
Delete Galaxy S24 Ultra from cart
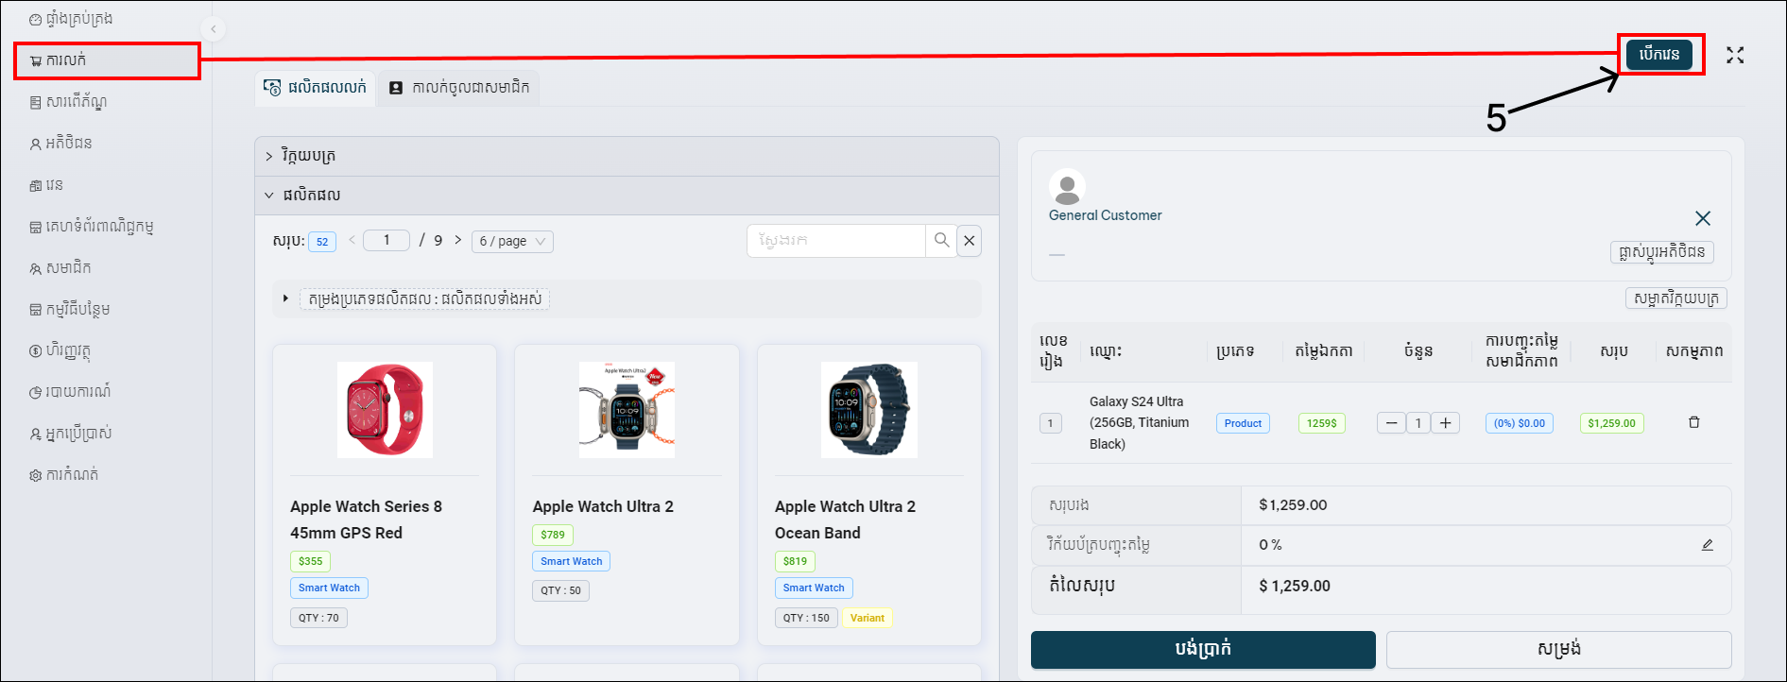[x=1693, y=422]
